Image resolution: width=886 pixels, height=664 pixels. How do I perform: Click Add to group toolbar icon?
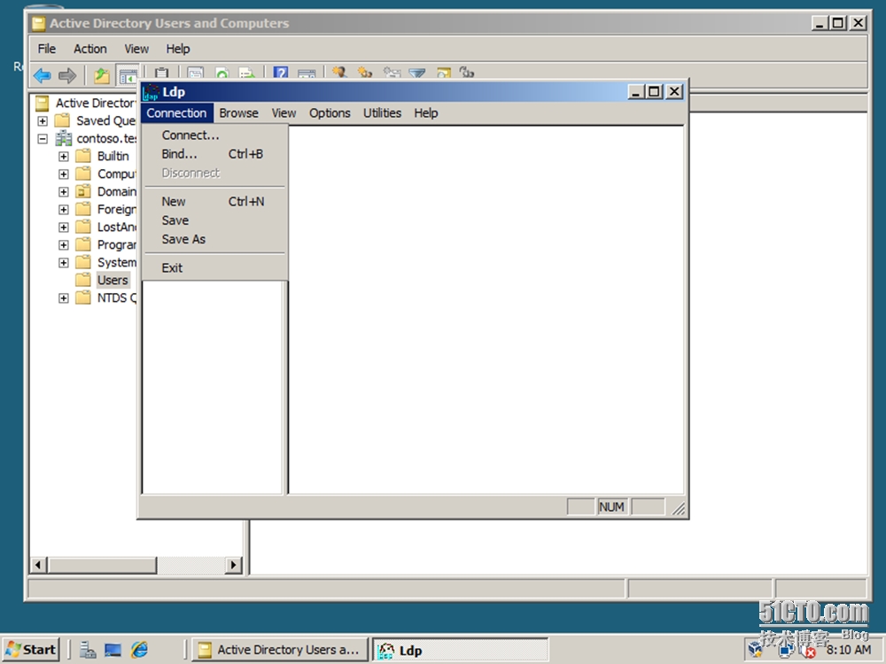(x=467, y=73)
